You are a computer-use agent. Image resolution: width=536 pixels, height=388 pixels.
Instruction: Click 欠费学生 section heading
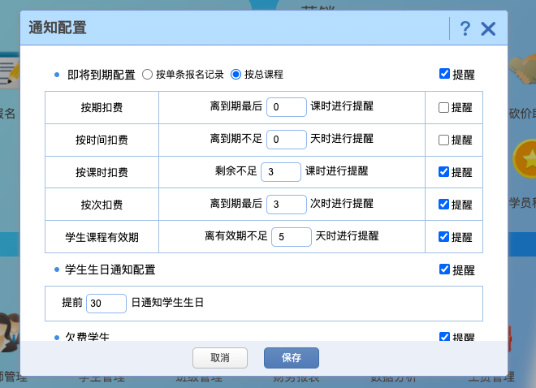point(87,337)
